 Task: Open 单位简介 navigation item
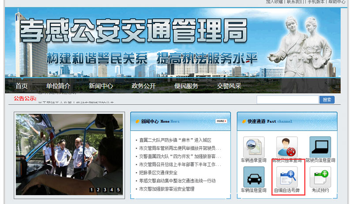(x=58, y=86)
